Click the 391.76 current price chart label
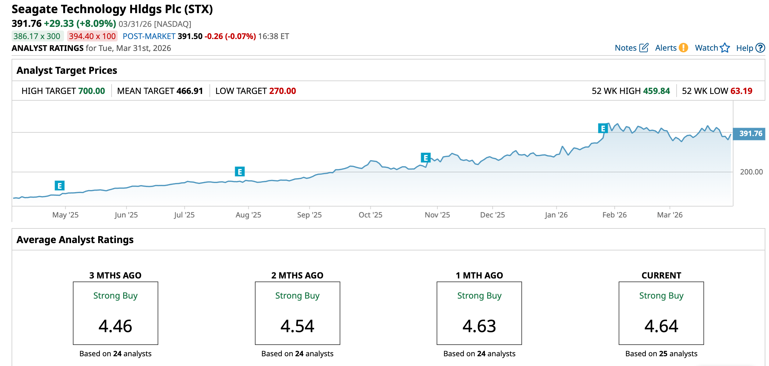769x366 pixels. tap(749, 134)
